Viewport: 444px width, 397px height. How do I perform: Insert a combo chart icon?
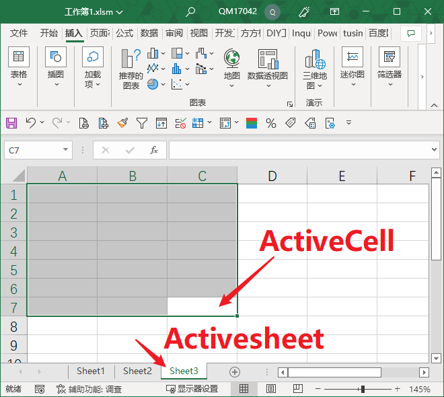tap(201, 68)
